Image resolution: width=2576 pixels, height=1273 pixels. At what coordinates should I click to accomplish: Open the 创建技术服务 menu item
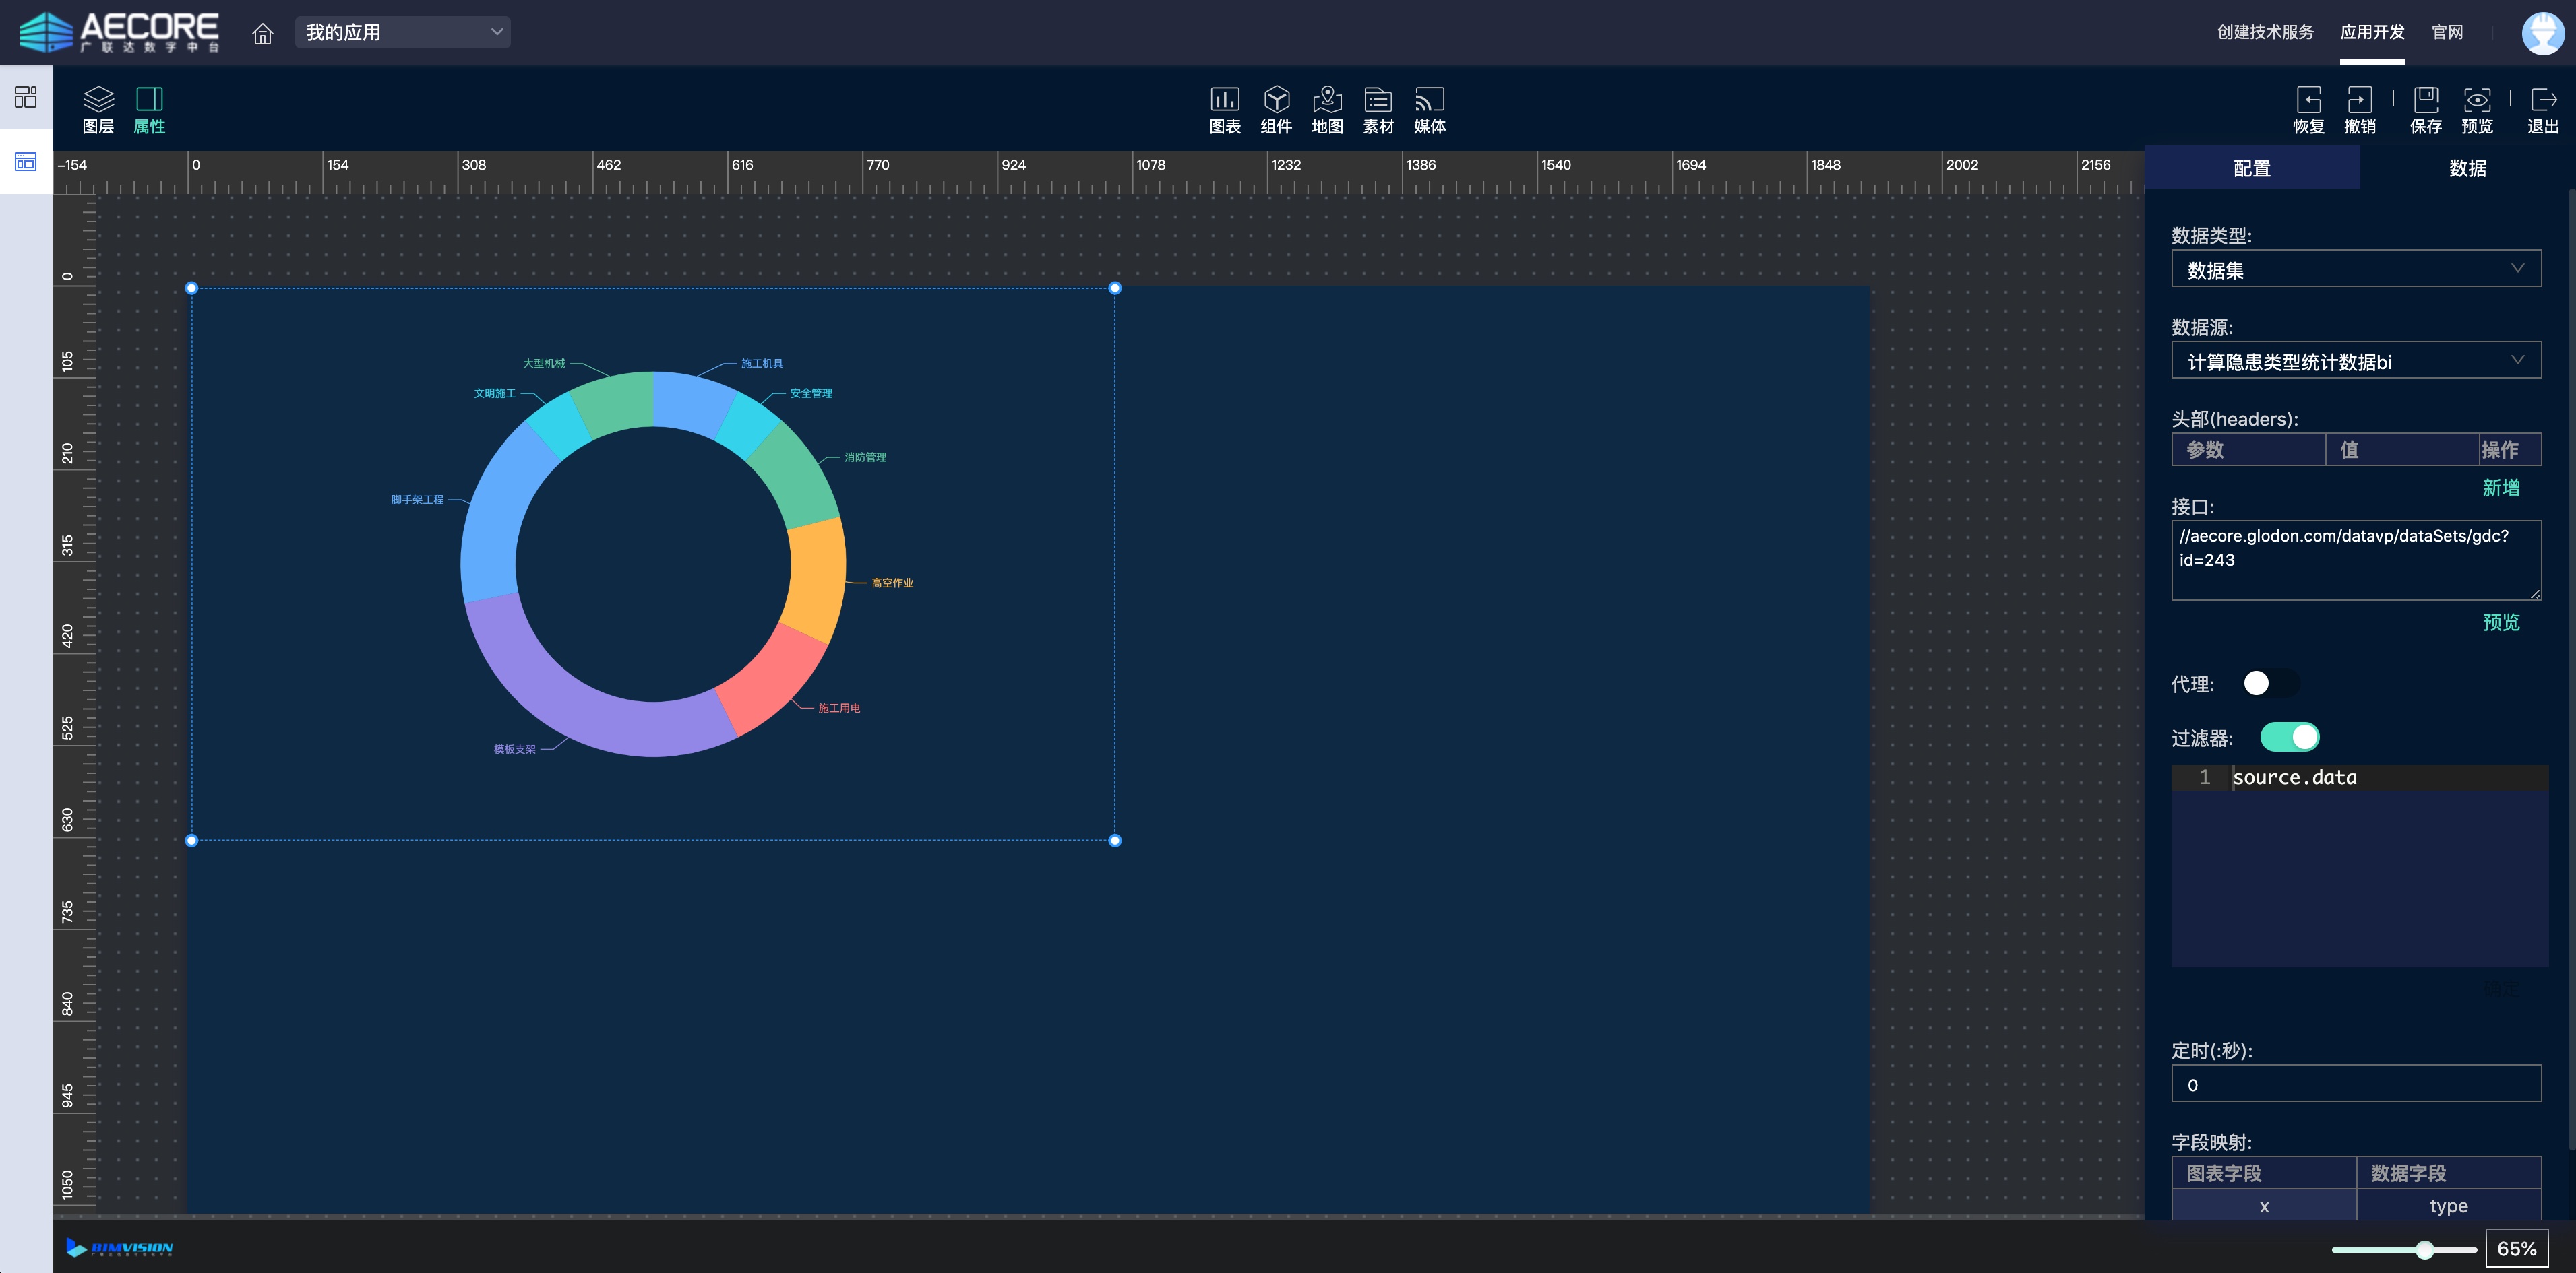coord(2265,32)
